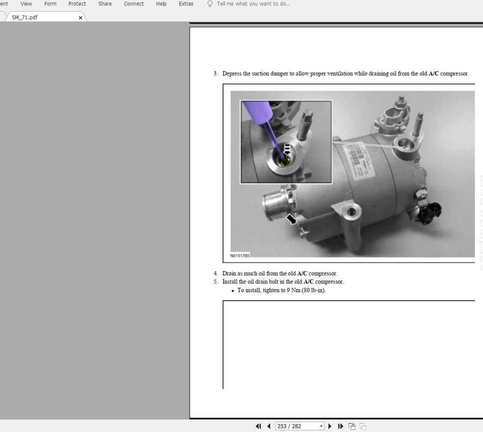Click the 'Tell me what you want to do' box

(253, 4)
